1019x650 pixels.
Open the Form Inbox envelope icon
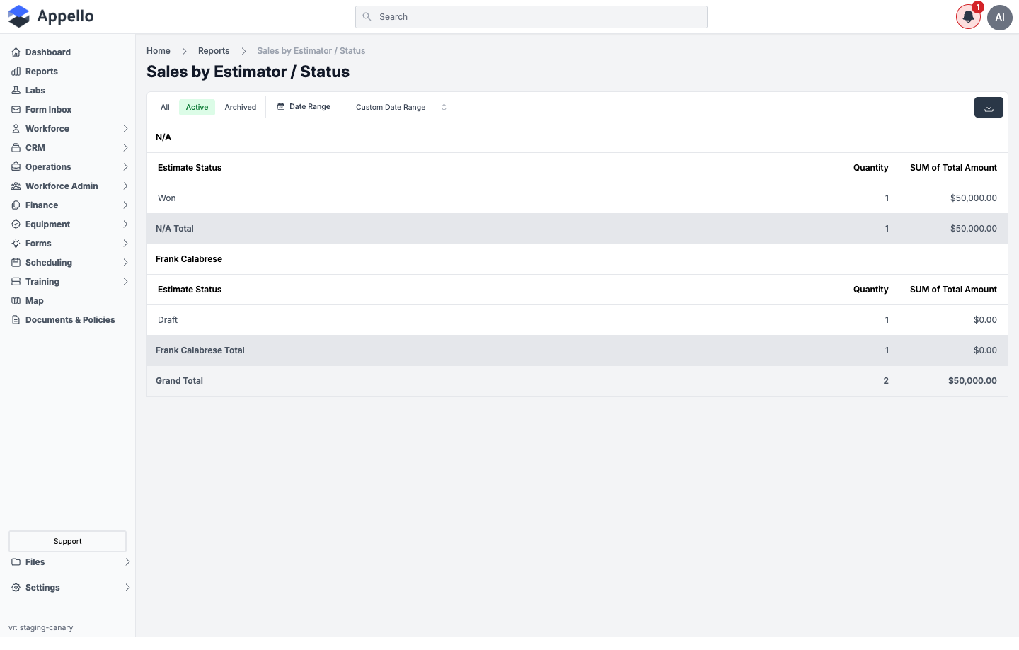tap(16, 110)
